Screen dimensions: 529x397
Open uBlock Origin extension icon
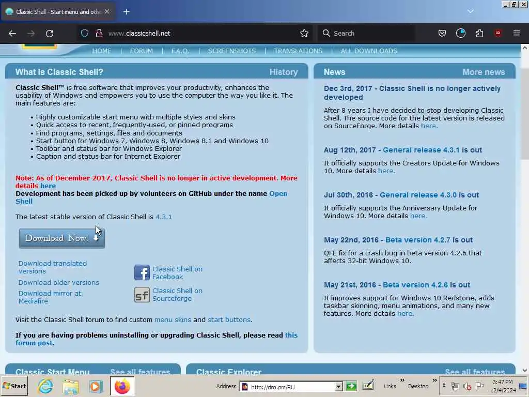[498, 33]
